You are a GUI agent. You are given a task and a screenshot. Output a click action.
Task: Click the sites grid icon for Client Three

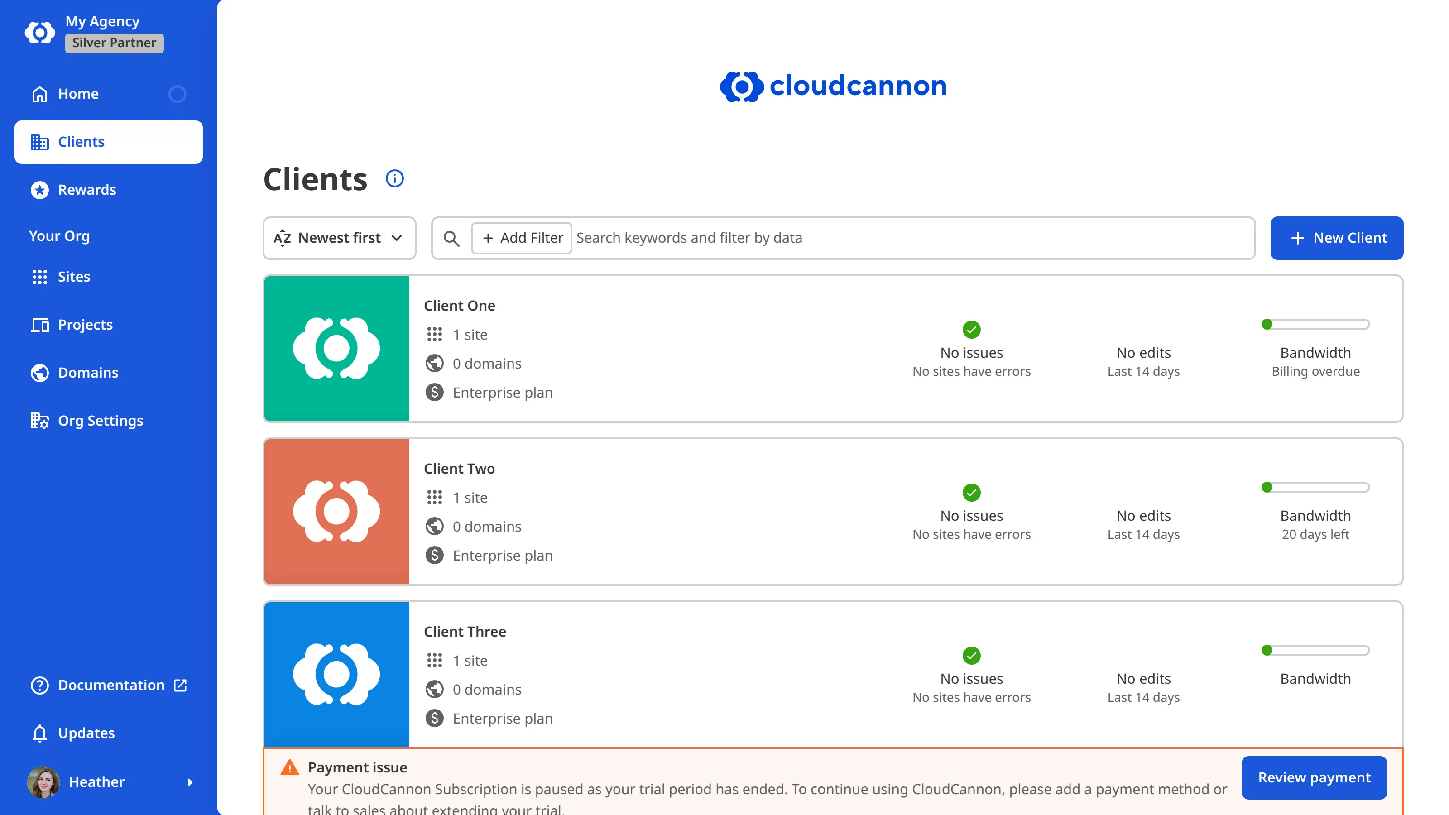(x=434, y=660)
